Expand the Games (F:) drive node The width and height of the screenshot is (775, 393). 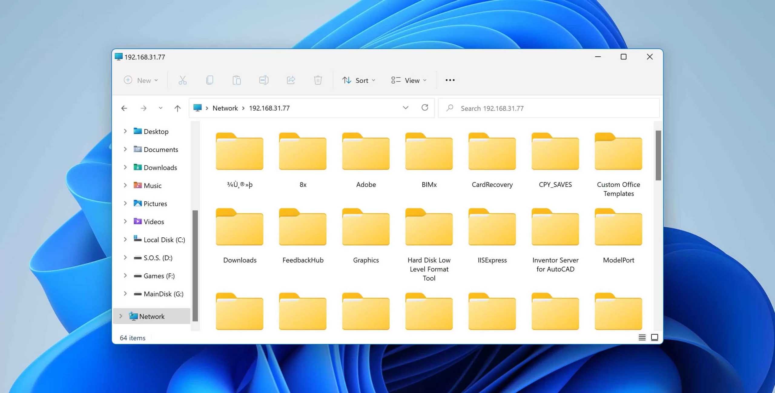tap(125, 276)
